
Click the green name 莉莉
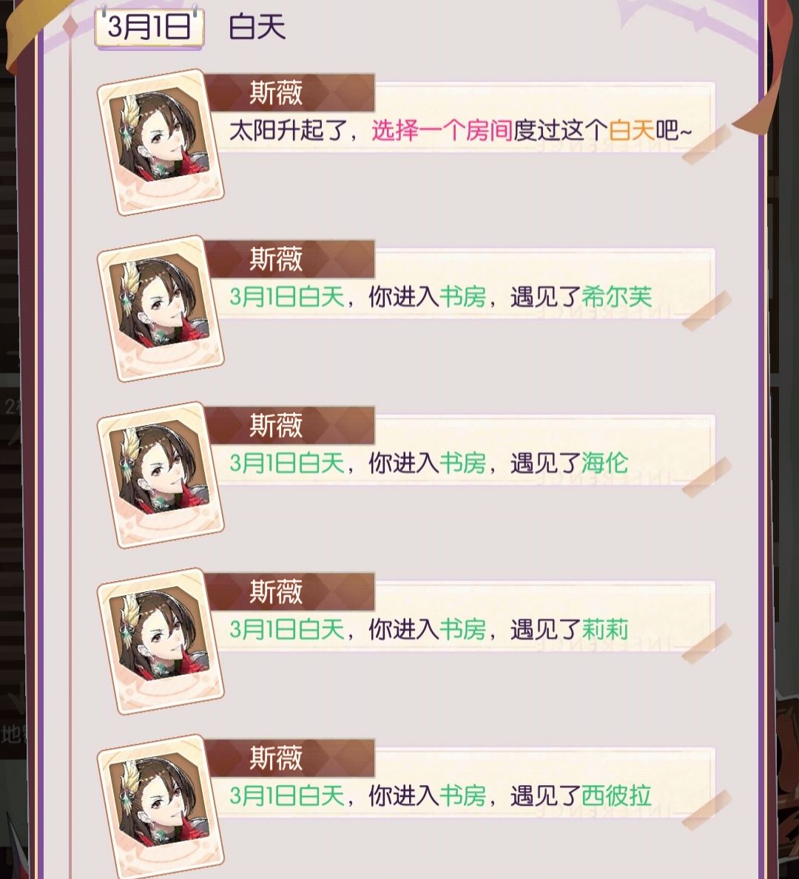tap(605, 629)
